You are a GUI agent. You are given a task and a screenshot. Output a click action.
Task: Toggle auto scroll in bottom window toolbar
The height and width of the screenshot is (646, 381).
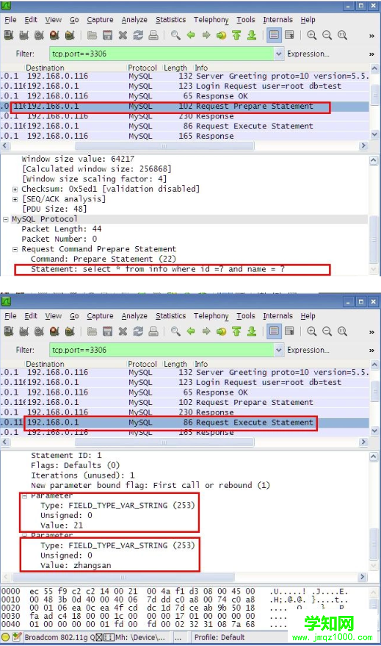290,331
